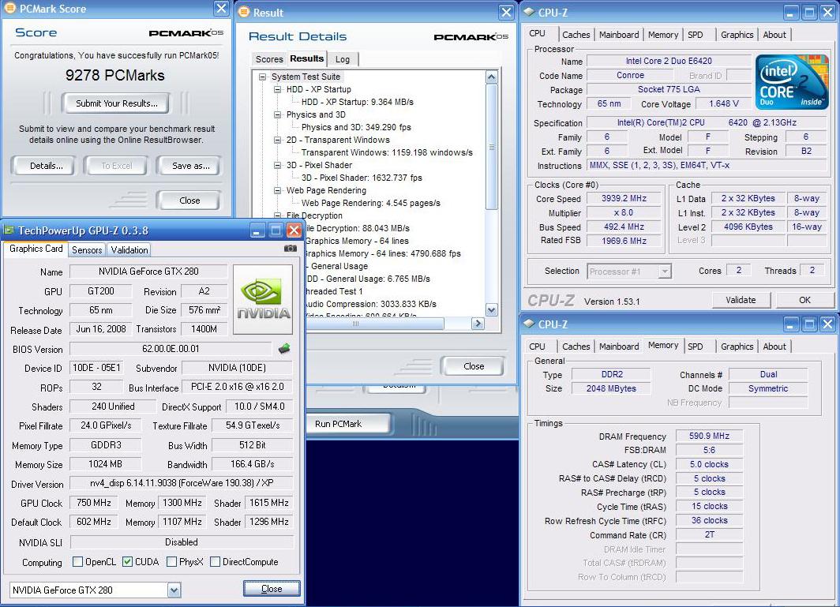The height and width of the screenshot is (607, 840).
Task: Select '3D - Pixel Shader: 1632.737 fps' row
Action: click(x=362, y=178)
